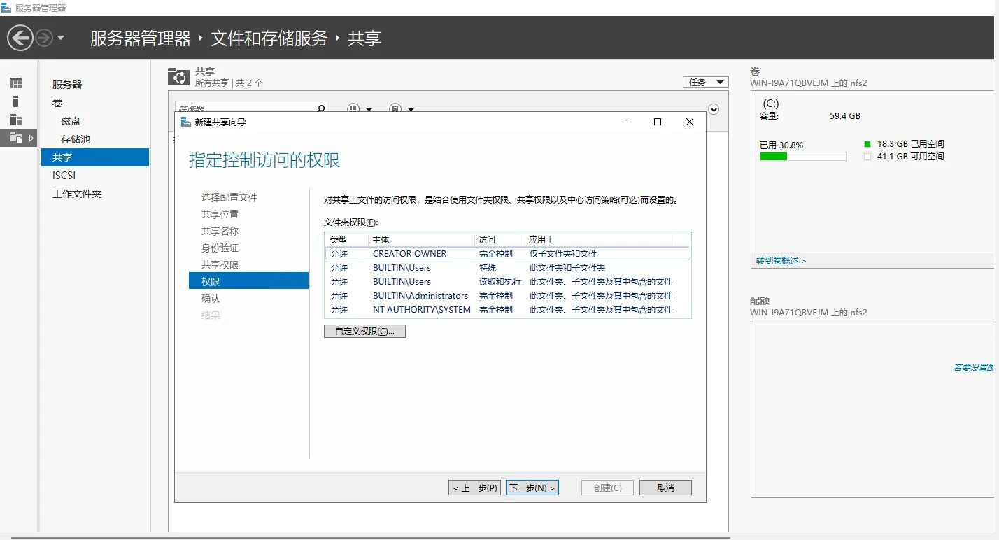Select the CREATOR OWNER permission row
This screenshot has width=999, height=540.
[x=508, y=254]
